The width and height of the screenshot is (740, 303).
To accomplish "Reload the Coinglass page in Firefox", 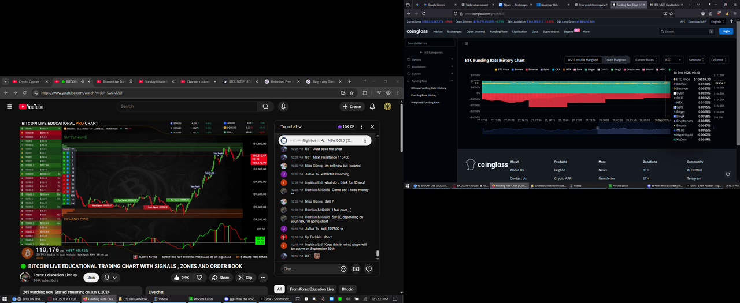I will pos(424,13).
